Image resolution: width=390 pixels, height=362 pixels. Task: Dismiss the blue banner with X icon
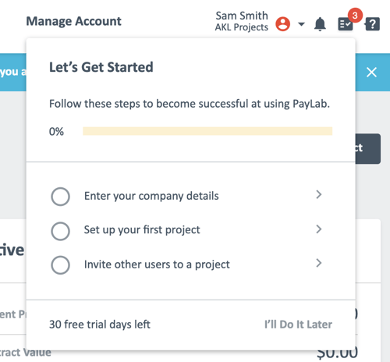(371, 72)
